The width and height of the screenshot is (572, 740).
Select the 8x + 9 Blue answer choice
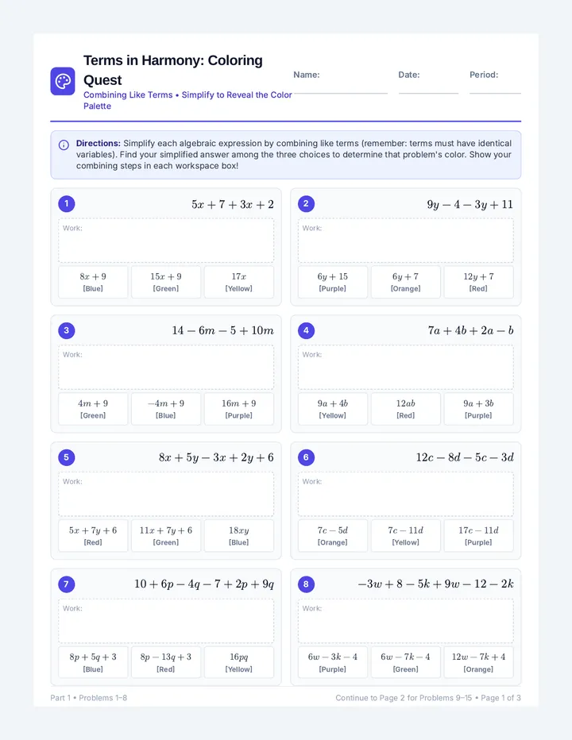(x=93, y=282)
